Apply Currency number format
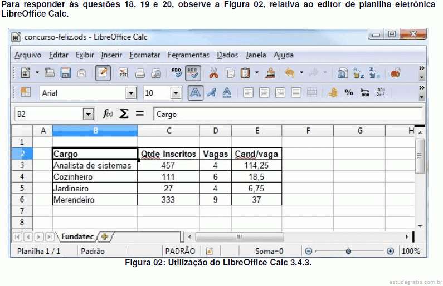Screen dimensions: 443x286 pyautogui.click(x=333, y=92)
